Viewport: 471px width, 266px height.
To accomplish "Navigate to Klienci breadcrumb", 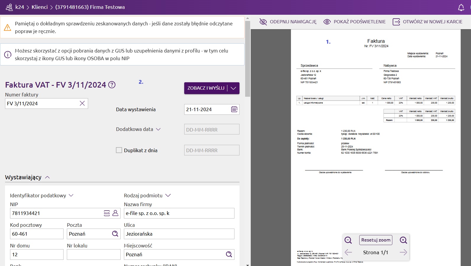I will click(x=40, y=7).
